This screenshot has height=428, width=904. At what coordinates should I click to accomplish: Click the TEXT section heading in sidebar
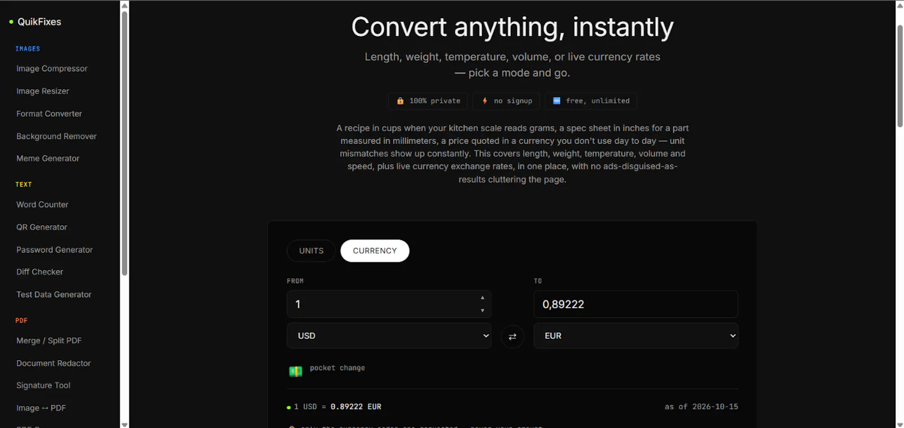pos(24,185)
